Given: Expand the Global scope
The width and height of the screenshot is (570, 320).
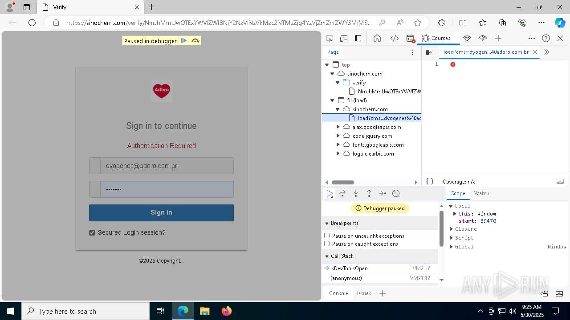Looking at the screenshot, I should [x=451, y=247].
